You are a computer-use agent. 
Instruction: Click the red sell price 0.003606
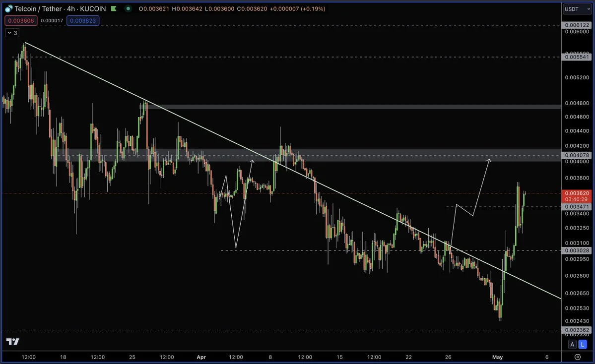21,20
